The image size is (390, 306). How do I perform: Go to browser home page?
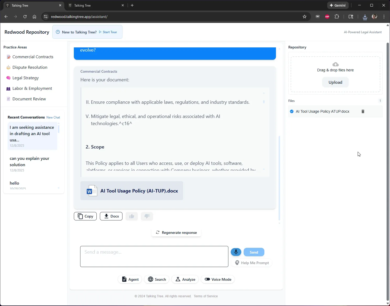[x=34, y=17]
